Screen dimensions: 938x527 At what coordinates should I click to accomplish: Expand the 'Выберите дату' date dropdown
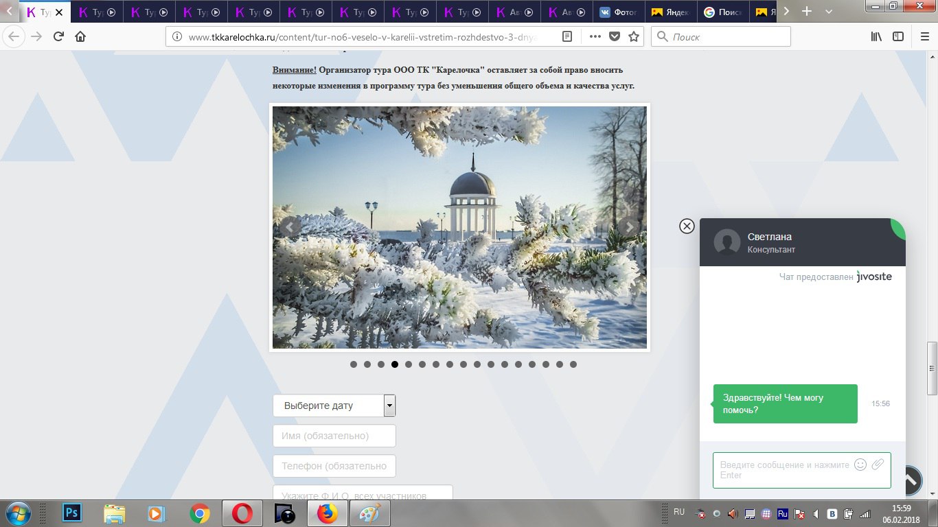(x=389, y=406)
